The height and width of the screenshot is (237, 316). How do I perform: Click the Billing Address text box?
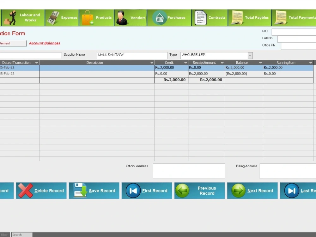[x=288, y=171]
